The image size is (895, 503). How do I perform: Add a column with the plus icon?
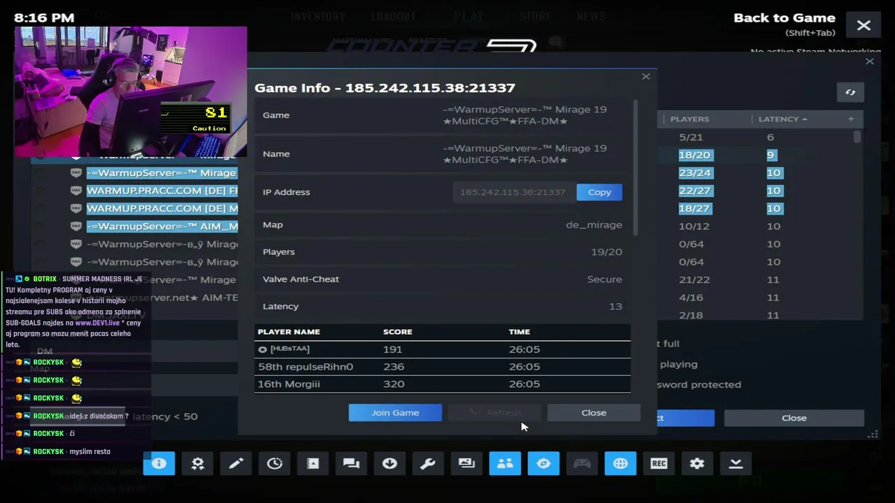851,119
